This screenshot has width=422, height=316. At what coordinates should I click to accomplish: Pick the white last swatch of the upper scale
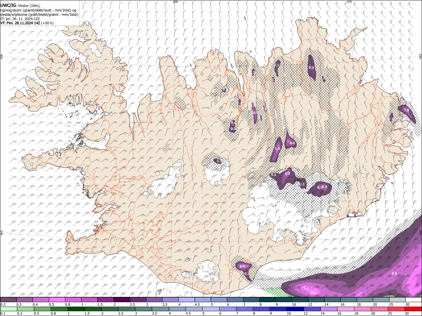413,300
